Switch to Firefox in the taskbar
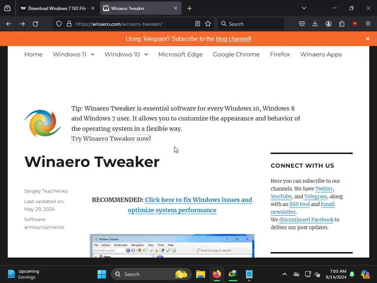377x283 pixels. coord(217,274)
